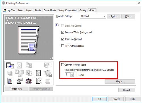Screen dimensions: 142x103
Task: Click the color document quality icon
Action: [10, 81]
